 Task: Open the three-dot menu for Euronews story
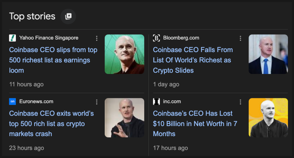coord(97,102)
